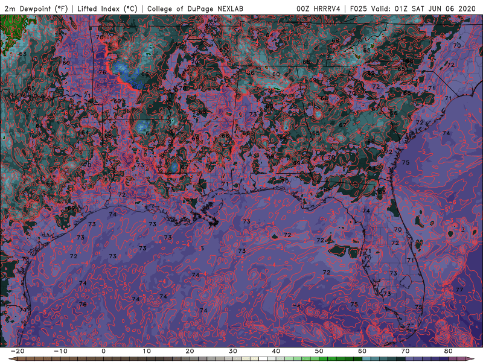Click the 'Lifted Index (°C)' title text

[x=107, y=8]
